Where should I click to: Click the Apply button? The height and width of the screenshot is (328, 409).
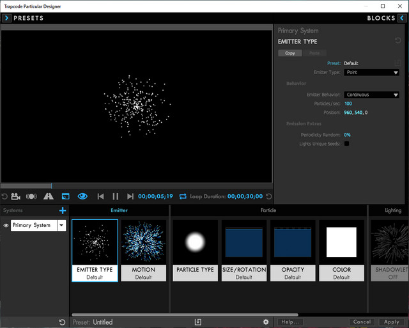point(391,322)
